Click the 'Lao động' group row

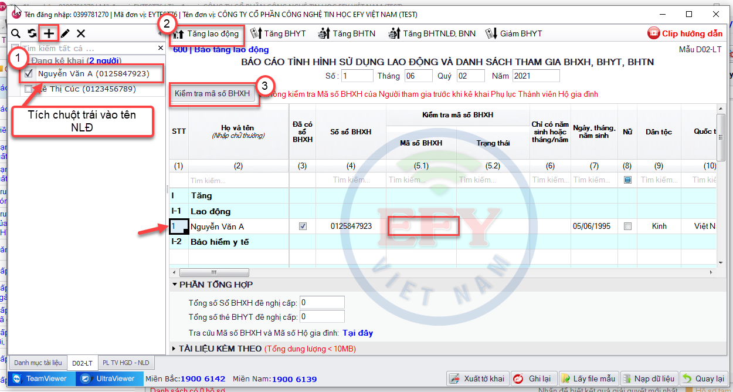443,211
